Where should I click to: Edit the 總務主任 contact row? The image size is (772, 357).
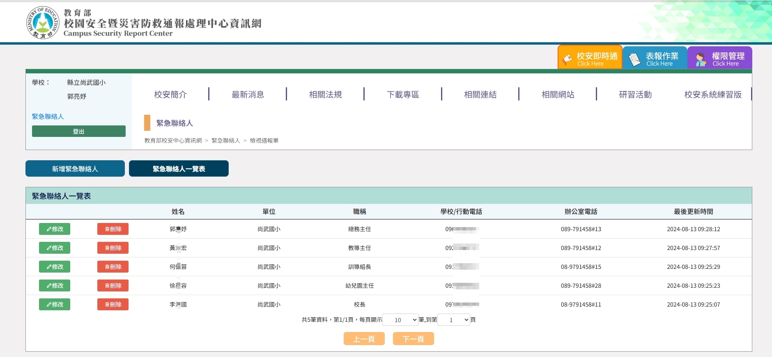coord(55,229)
